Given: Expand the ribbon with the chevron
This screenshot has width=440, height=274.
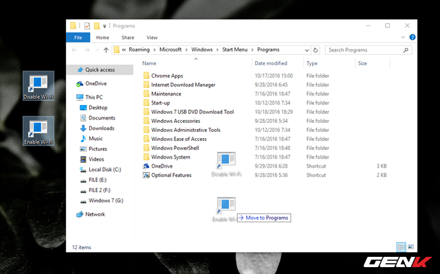Looking at the screenshot, I should [x=403, y=37].
